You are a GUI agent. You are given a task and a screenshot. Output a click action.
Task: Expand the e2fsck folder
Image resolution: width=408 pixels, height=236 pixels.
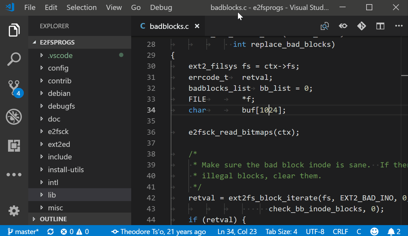(80, 131)
